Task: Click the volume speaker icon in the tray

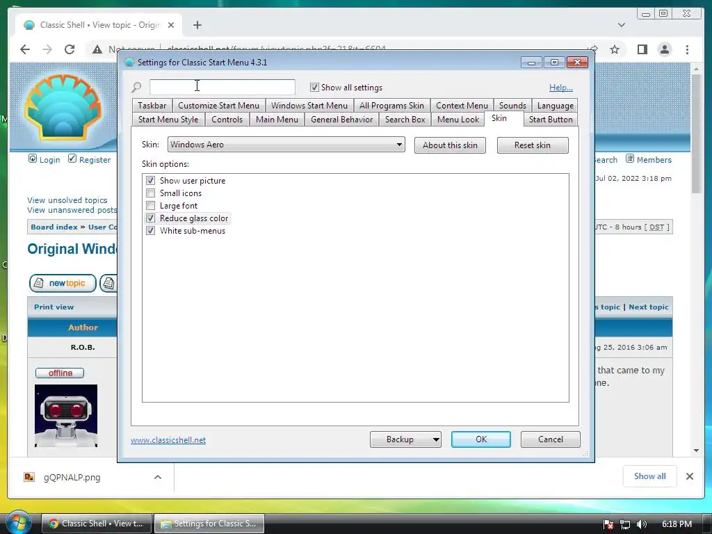Action: pyautogui.click(x=642, y=524)
